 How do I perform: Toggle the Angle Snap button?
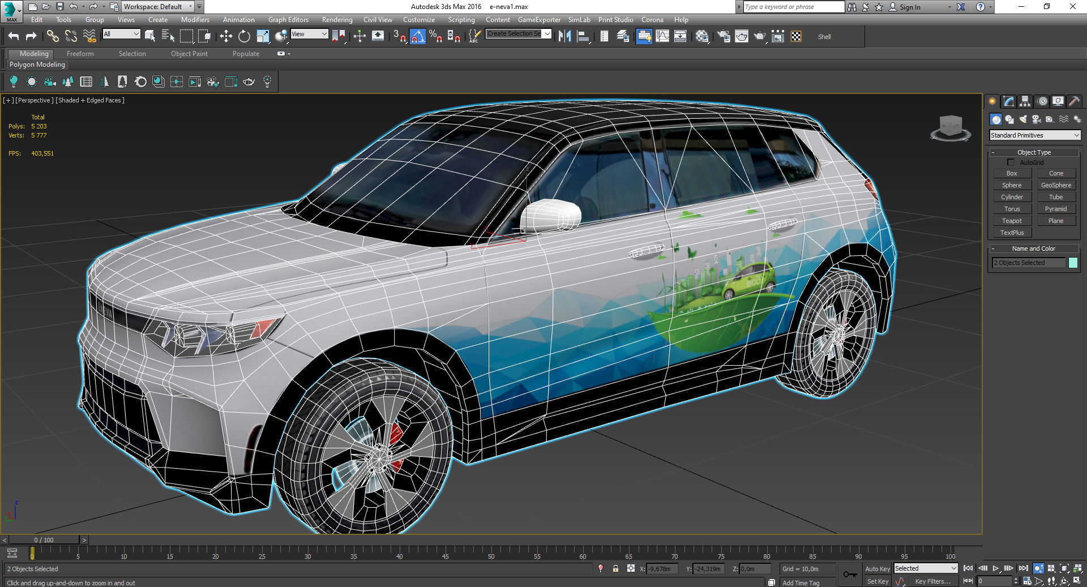tap(417, 36)
